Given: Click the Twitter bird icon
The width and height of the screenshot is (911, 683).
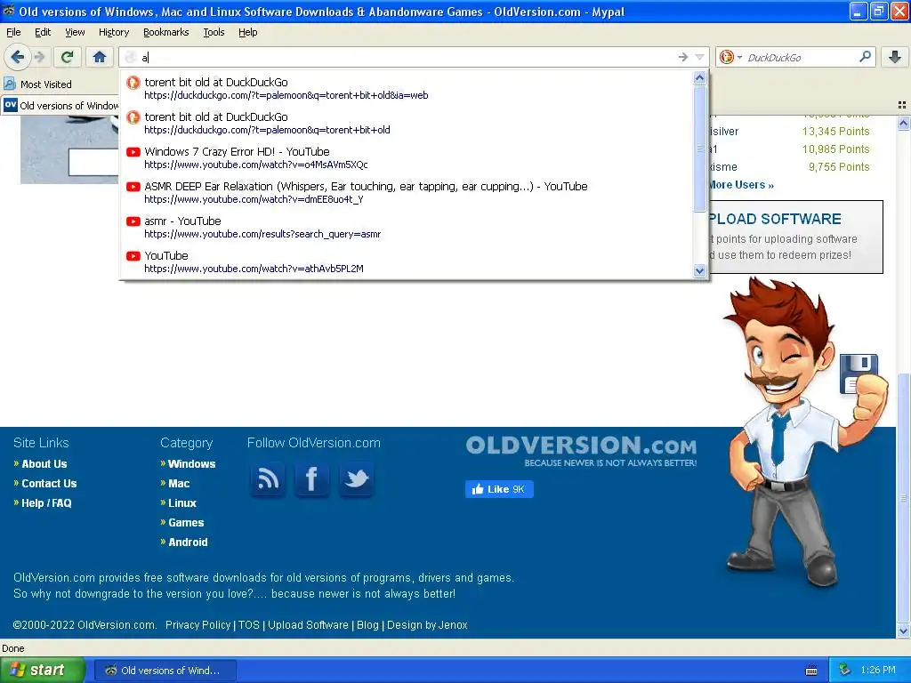Looking at the screenshot, I should click(x=356, y=479).
